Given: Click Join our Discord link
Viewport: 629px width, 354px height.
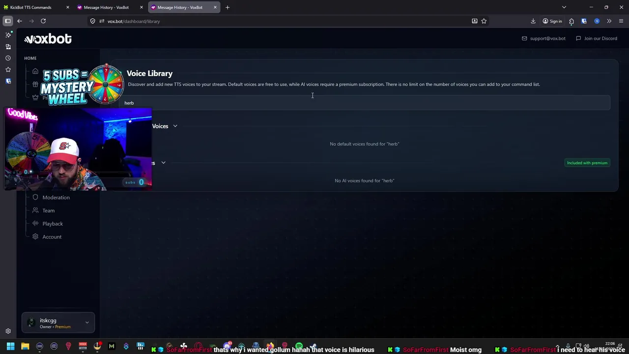Looking at the screenshot, I should coord(600,38).
